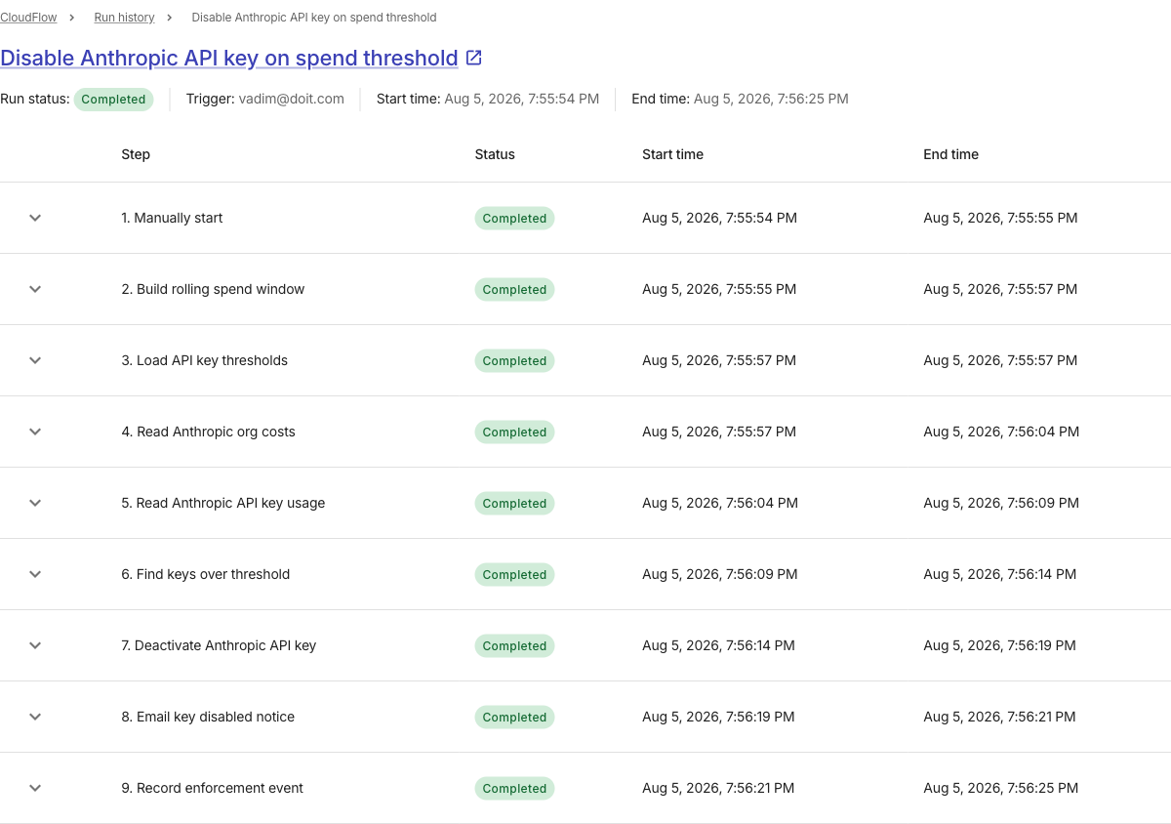Select step name '7. Deactivate Anthropic API key'
Screen dimensions: 1171x824
click(219, 645)
